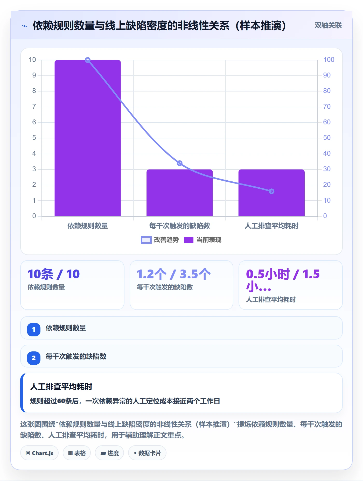
Task: Click the 依赖规则数量 x-axis label
Action: coord(88,226)
